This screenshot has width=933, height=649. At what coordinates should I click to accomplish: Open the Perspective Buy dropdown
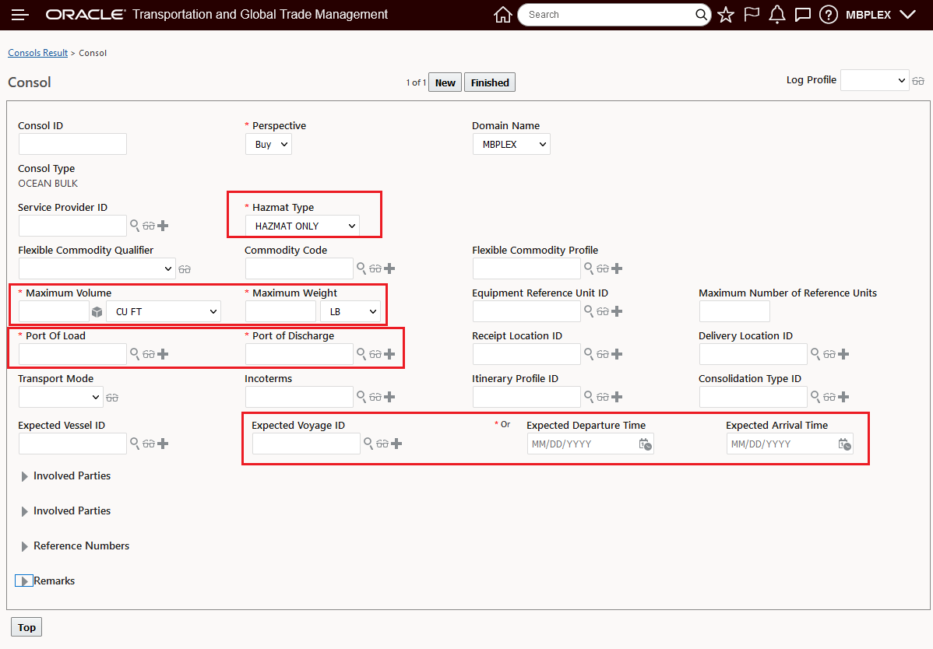tap(269, 145)
